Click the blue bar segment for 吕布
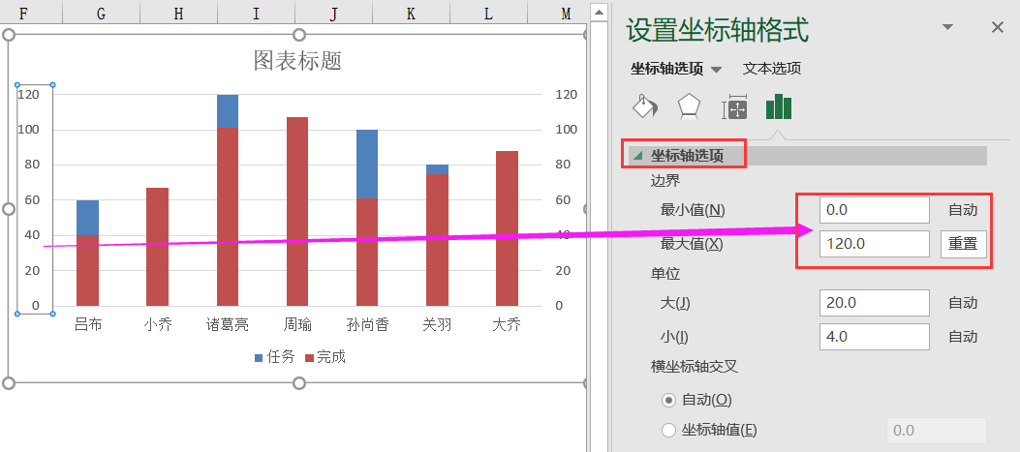The height and width of the screenshot is (452, 1020). pyautogui.click(x=88, y=218)
